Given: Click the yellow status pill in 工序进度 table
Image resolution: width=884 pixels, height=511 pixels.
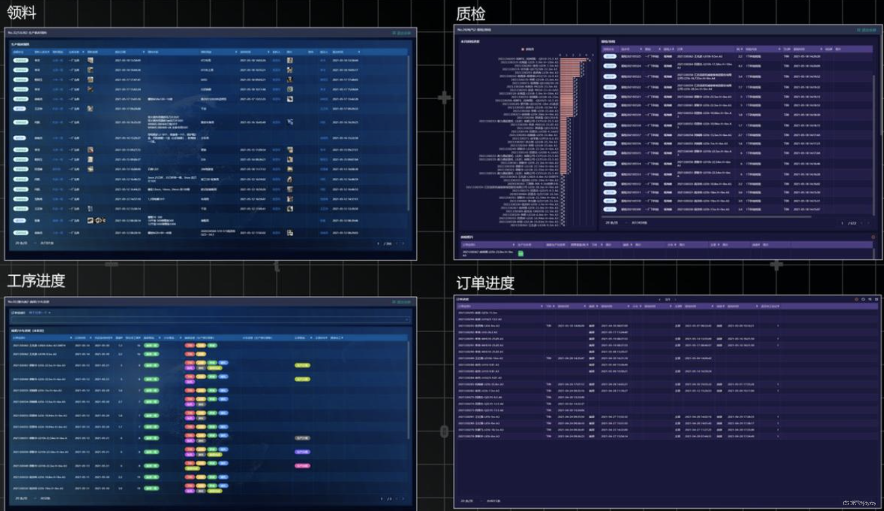Looking at the screenshot, I should [302, 365].
